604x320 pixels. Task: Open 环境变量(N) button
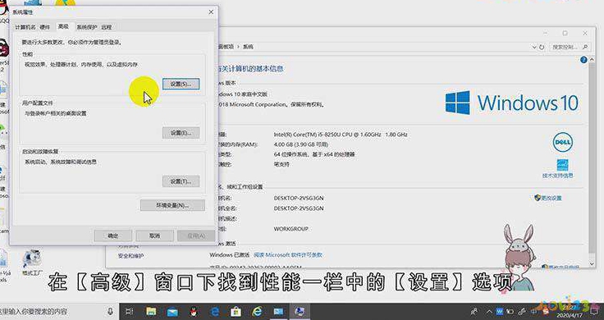click(172, 205)
